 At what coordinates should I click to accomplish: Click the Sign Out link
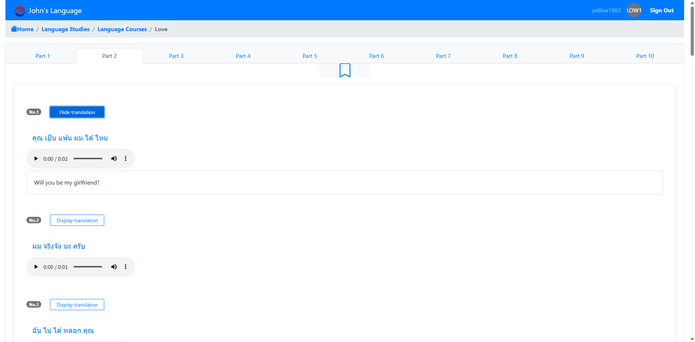(x=661, y=10)
